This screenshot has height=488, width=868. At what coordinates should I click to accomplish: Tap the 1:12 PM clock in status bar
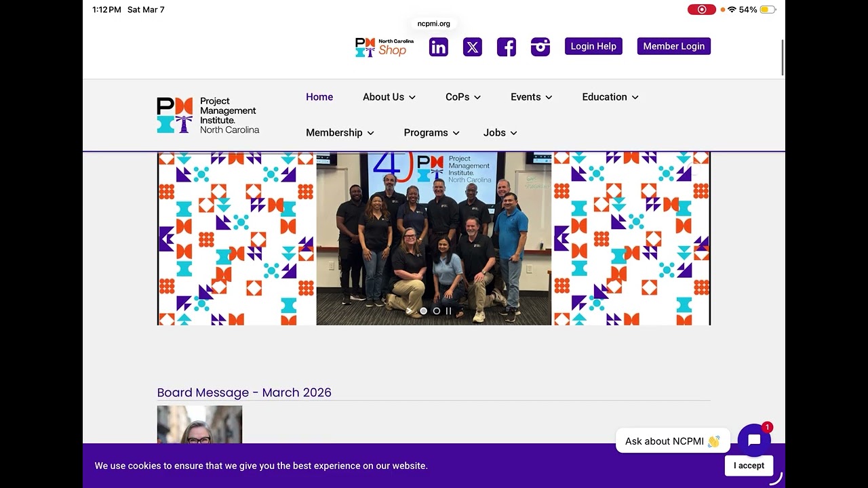pyautogui.click(x=107, y=9)
